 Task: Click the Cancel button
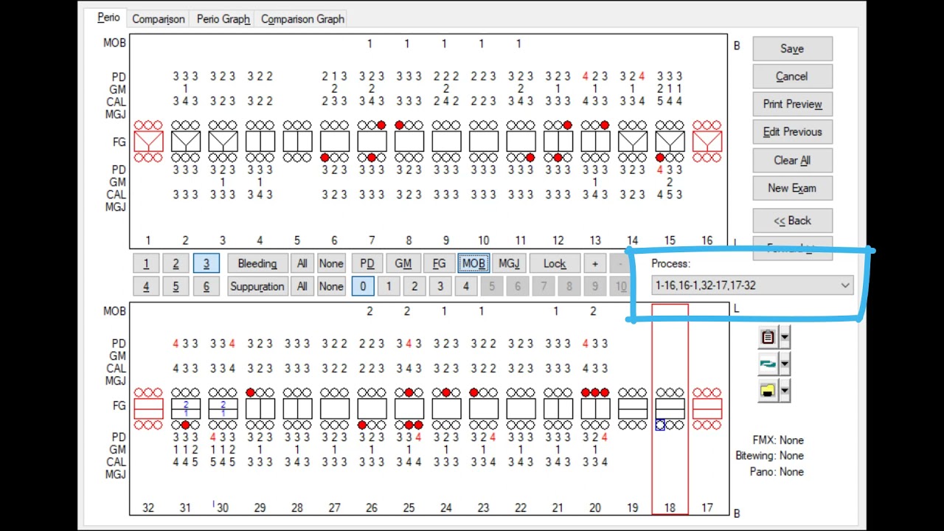(x=792, y=76)
